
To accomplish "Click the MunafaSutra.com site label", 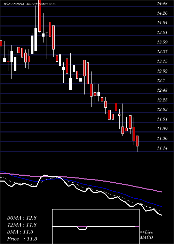I will [41, 4].
